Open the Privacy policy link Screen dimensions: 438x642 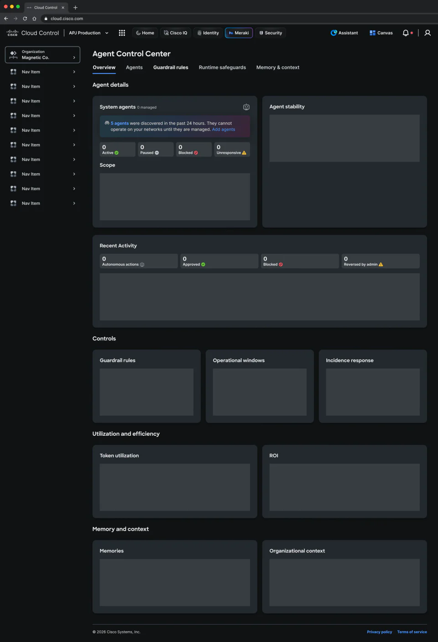(x=380, y=632)
